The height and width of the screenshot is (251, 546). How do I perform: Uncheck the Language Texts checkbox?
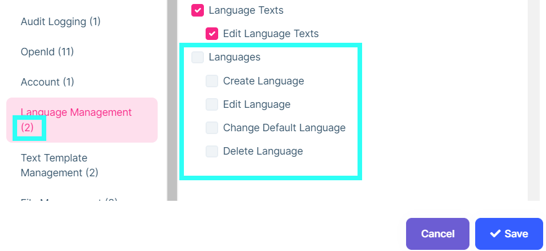click(x=198, y=10)
